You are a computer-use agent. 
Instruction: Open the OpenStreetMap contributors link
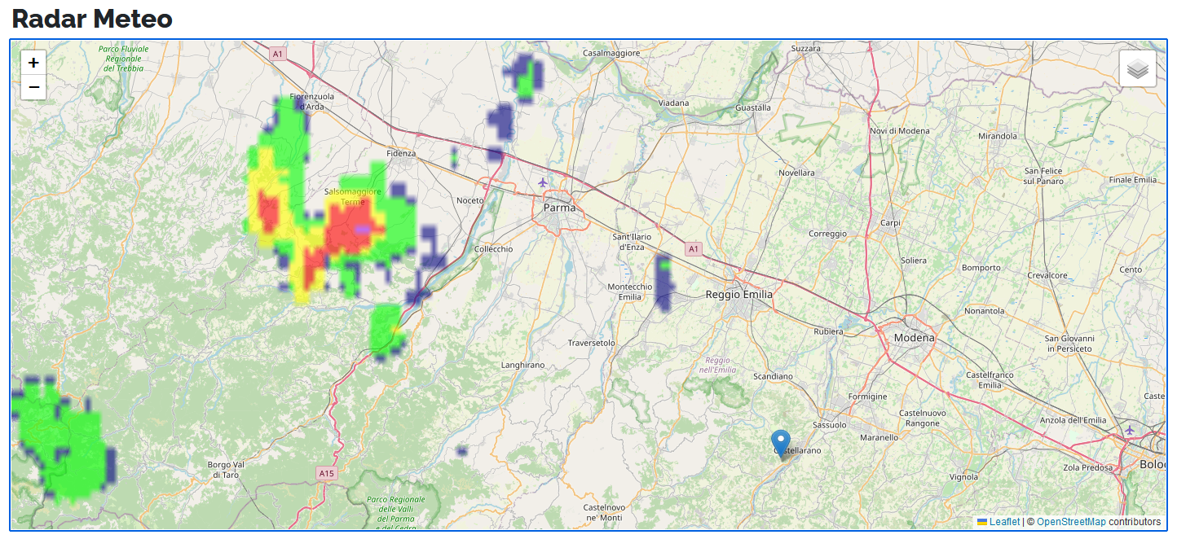[1071, 522]
